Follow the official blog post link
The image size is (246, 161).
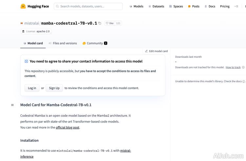point(67,127)
